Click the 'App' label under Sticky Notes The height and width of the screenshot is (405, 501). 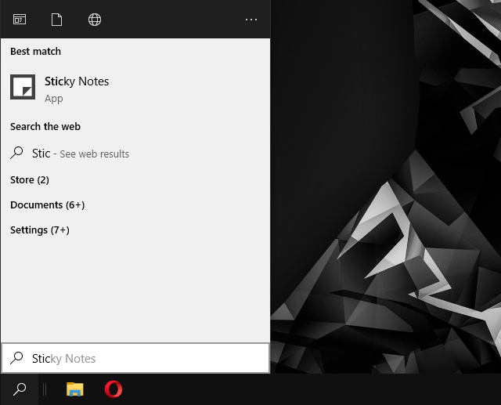point(54,99)
